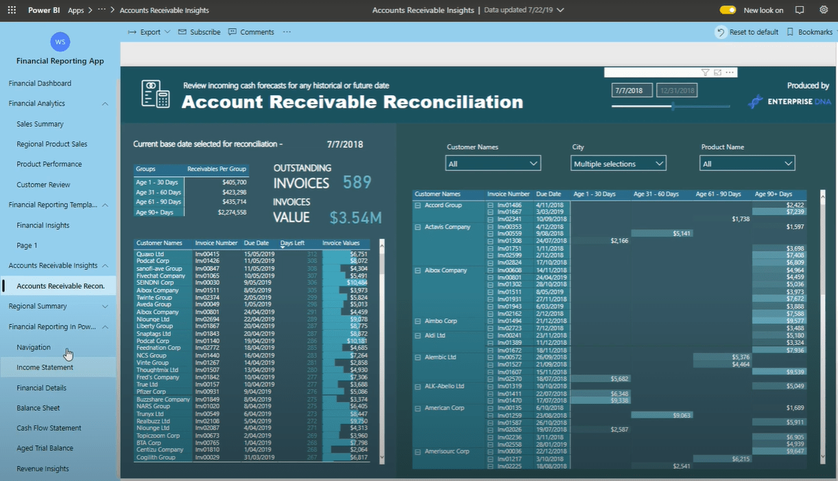Collapse the Financial Analytics section
This screenshot has height=481, width=838.
point(105,103)
